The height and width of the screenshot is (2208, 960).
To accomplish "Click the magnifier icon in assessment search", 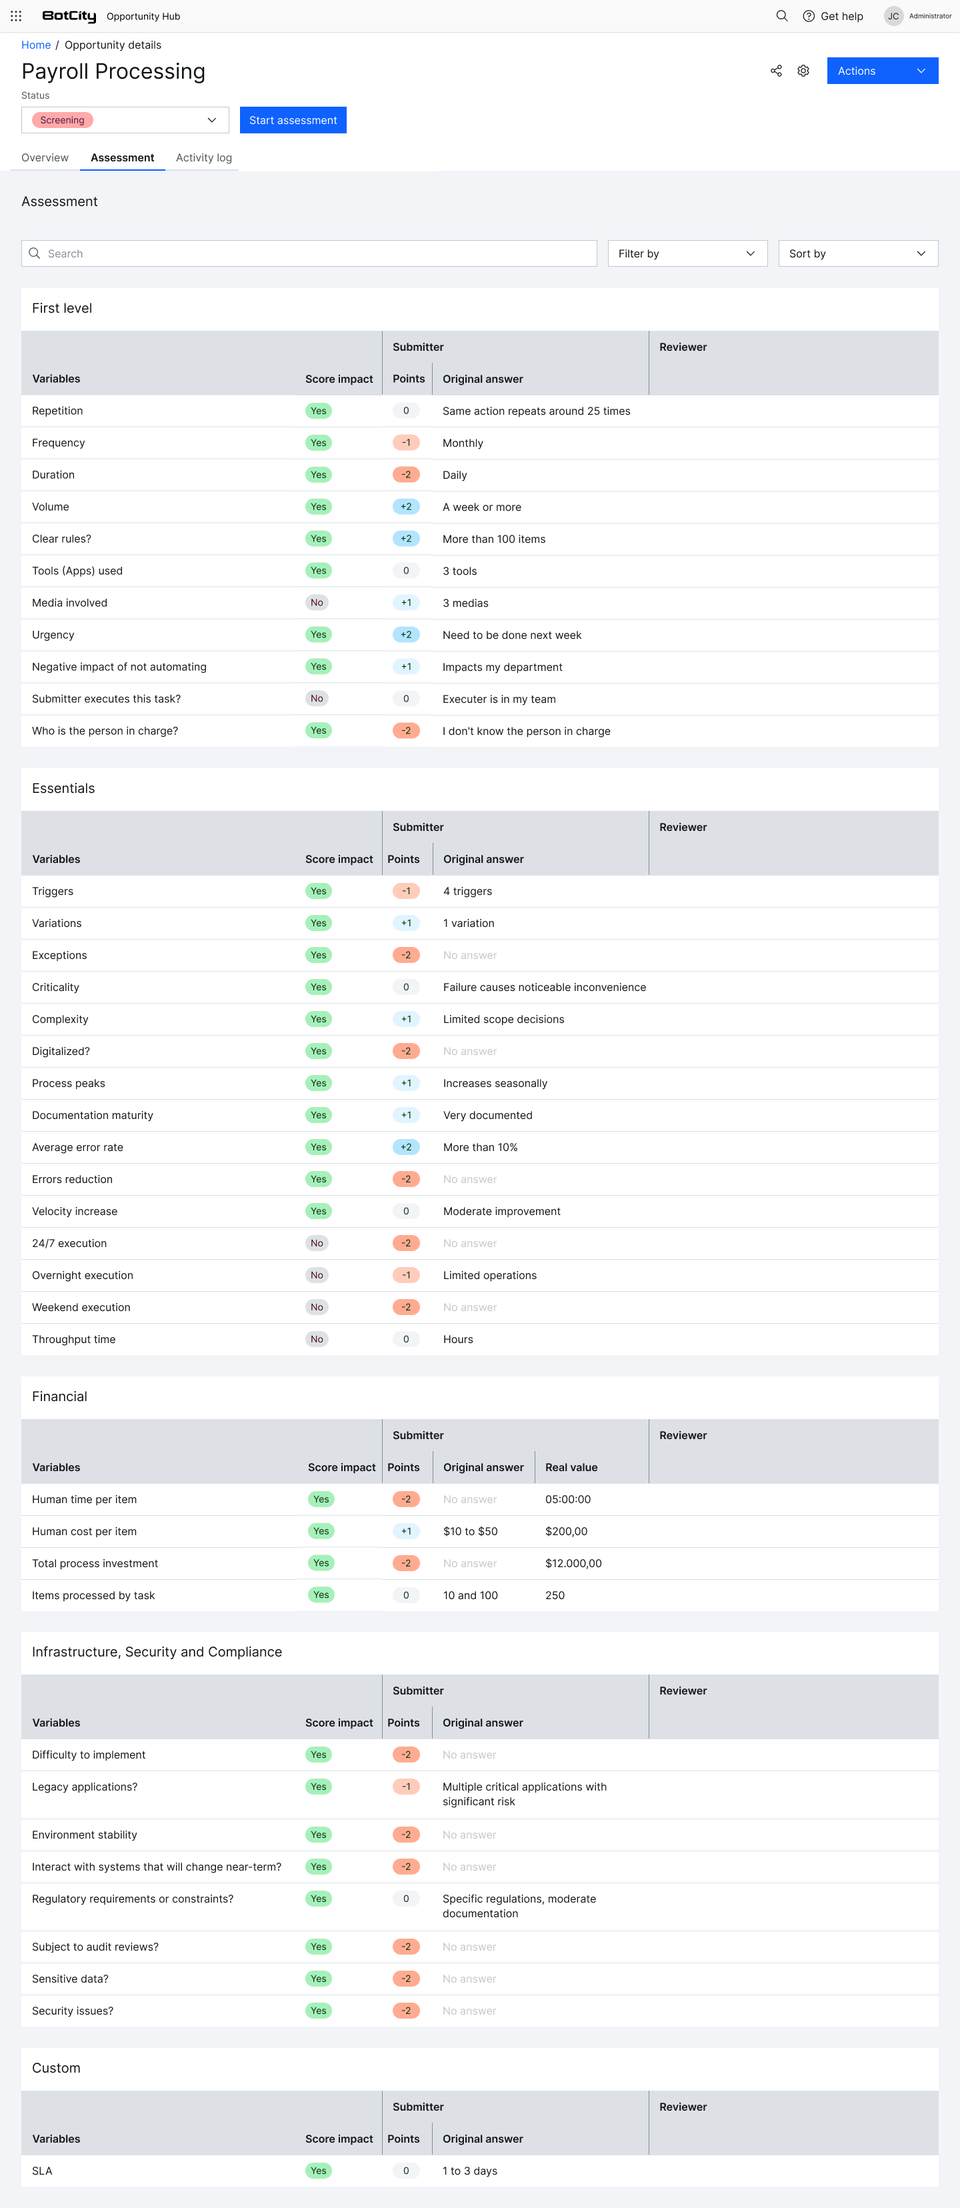I will click(x=34, y=253).
